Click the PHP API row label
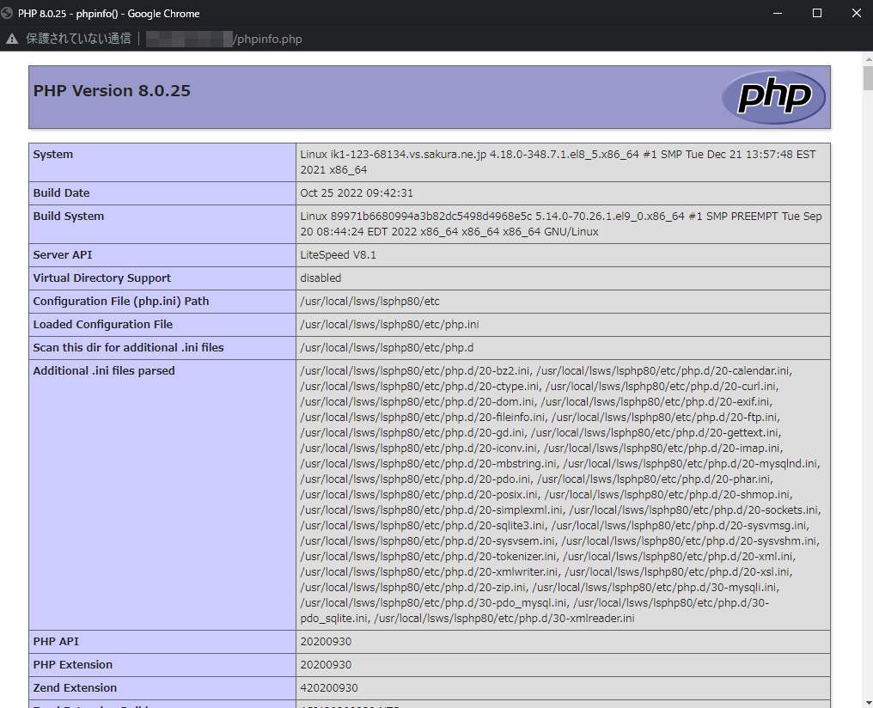This screenshot has width=873, height=708. tap(57, 642)
